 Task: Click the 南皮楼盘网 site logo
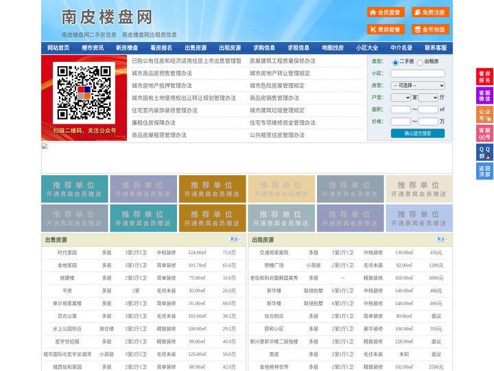[x=107, y=17]
